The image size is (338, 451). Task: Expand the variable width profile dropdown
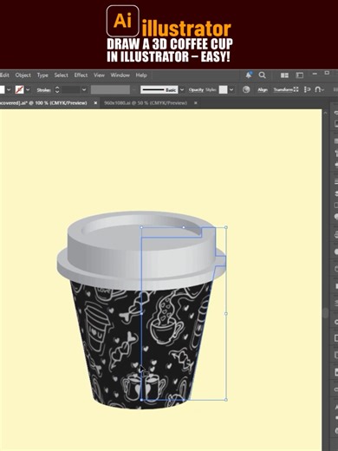[x=133, y=89]
